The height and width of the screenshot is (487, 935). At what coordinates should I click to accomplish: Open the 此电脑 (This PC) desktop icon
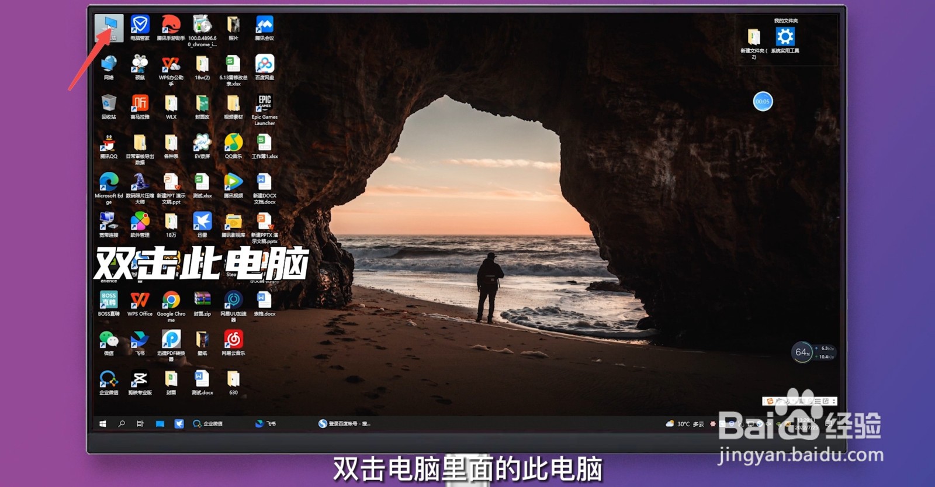click(109, 28)
